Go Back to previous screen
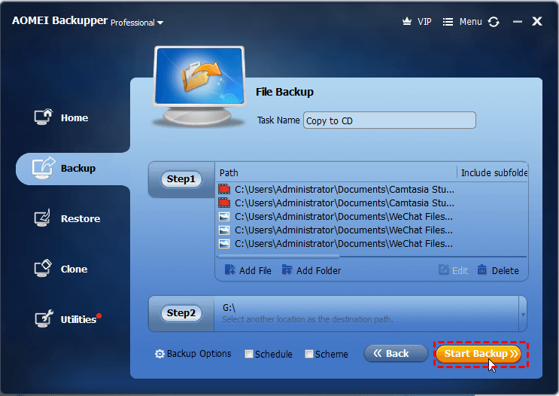559x396 pixels. click(x=396, y=354)
